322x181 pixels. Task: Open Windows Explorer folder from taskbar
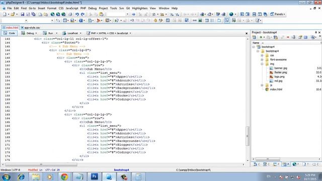[x=36, y=176]
